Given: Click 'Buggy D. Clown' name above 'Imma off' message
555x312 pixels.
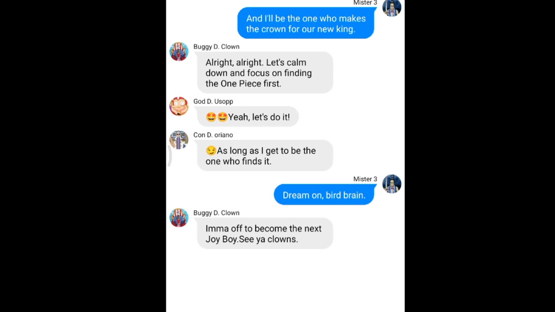Looking at the screenshot, I should [216, 213].
